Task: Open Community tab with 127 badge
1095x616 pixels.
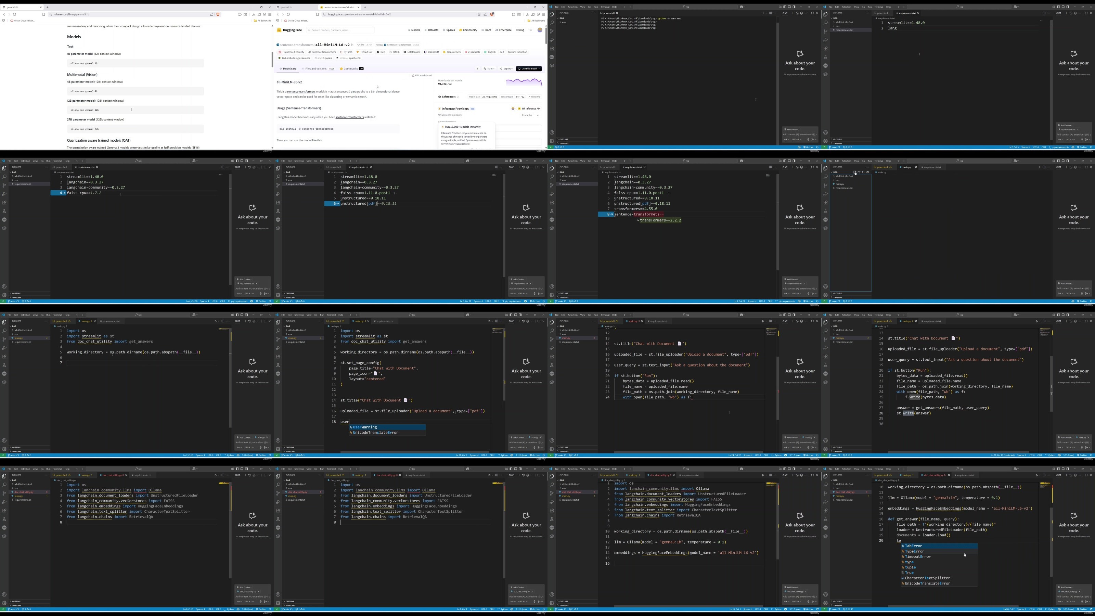Action: click(351, 68)
